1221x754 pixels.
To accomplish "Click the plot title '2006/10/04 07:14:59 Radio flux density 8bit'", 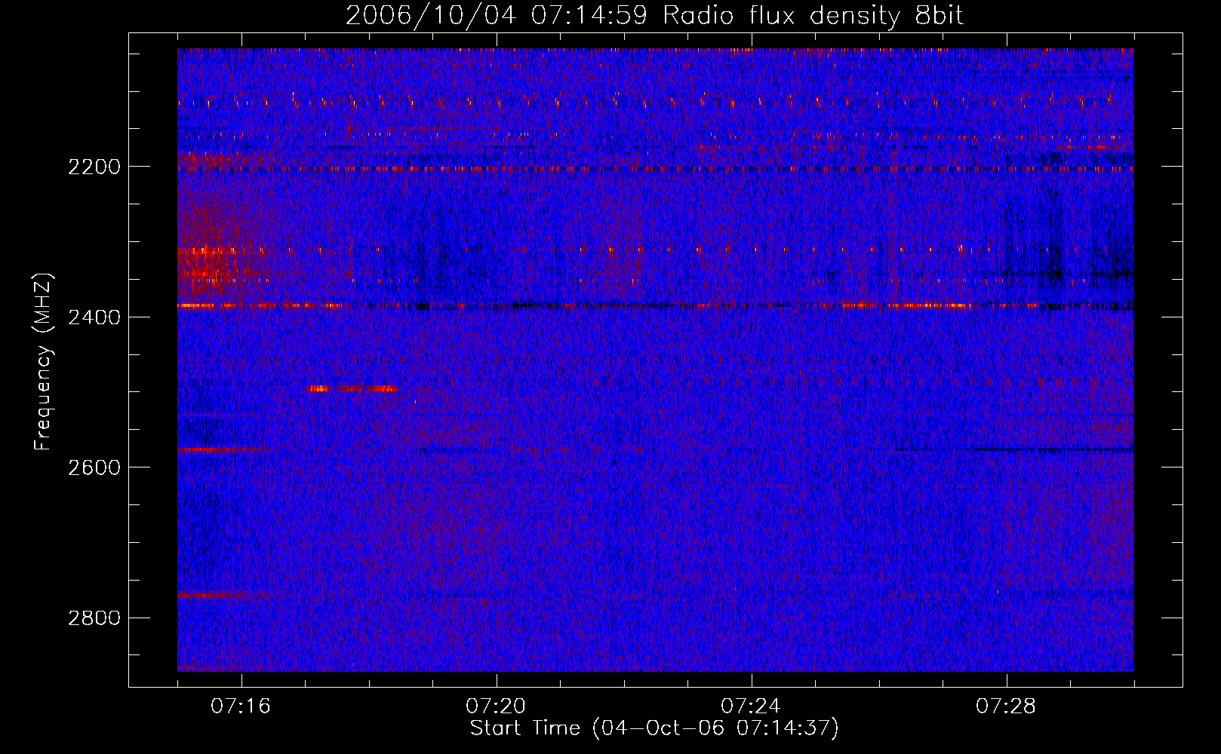I will [x=654, y=15].
